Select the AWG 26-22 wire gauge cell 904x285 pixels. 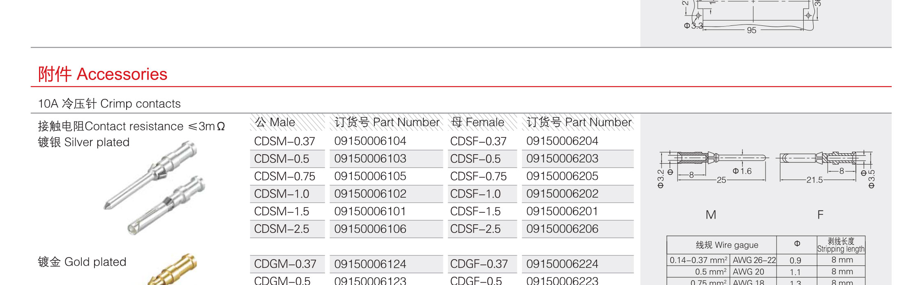pyautogui.click(x=754, y=260)
